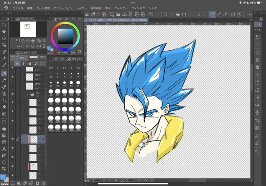The height and width of the screenshot is (186, 266).
Task: Click the Scale/Rotate transform icon in command bar
Action: (184, 14)
